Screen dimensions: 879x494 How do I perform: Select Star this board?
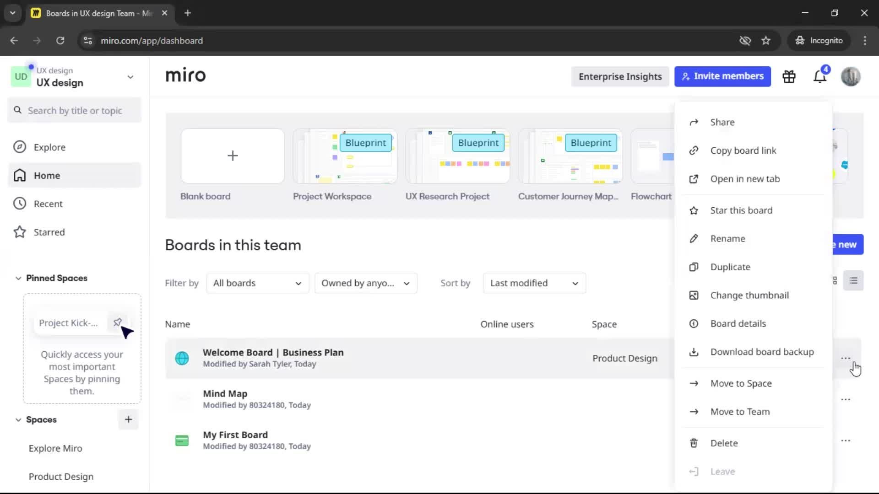coord(753,210)
